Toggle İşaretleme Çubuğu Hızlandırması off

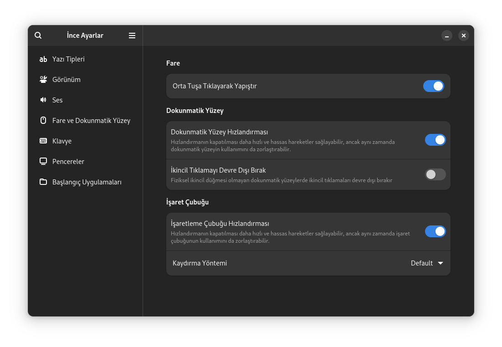click(x=435, y=231)
